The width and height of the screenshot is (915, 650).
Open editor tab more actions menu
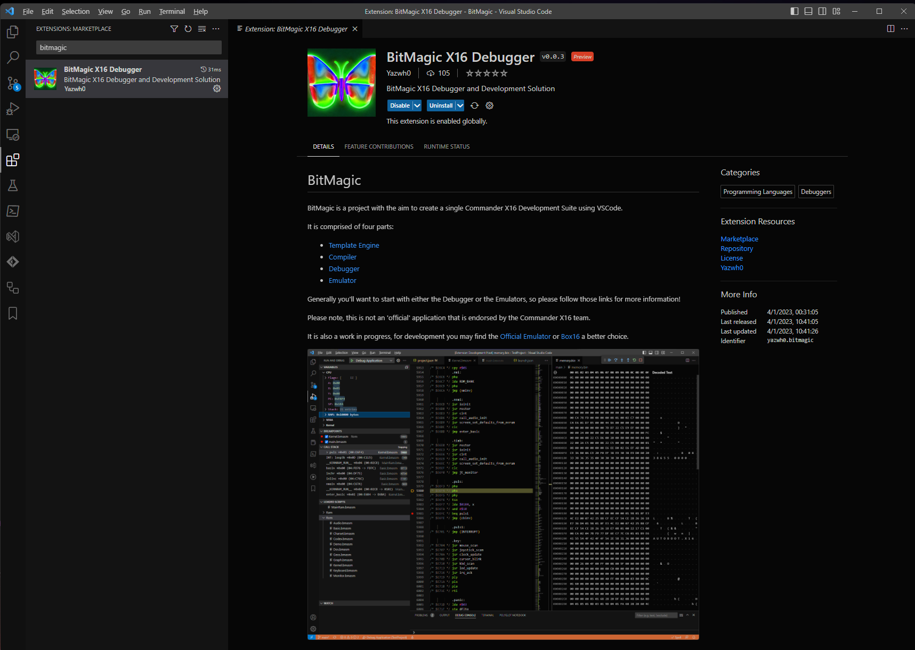pos(904,29)
